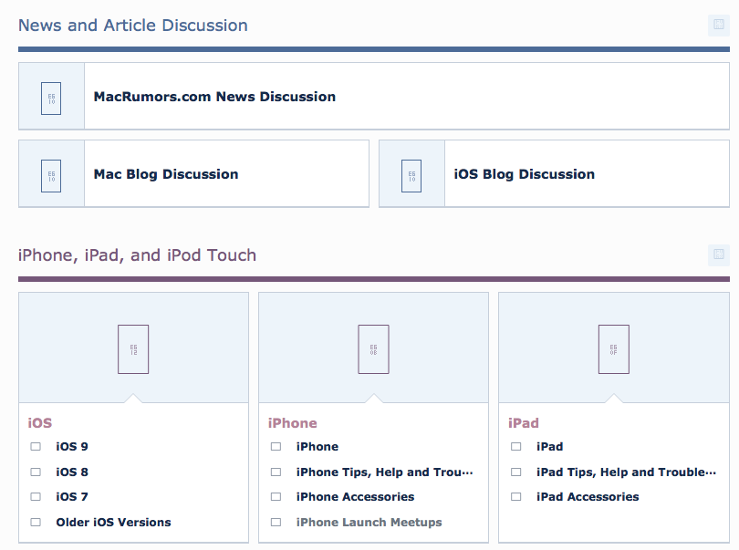
Task: Click the iOS Blog Discussion forum icon
Action: 411,176
